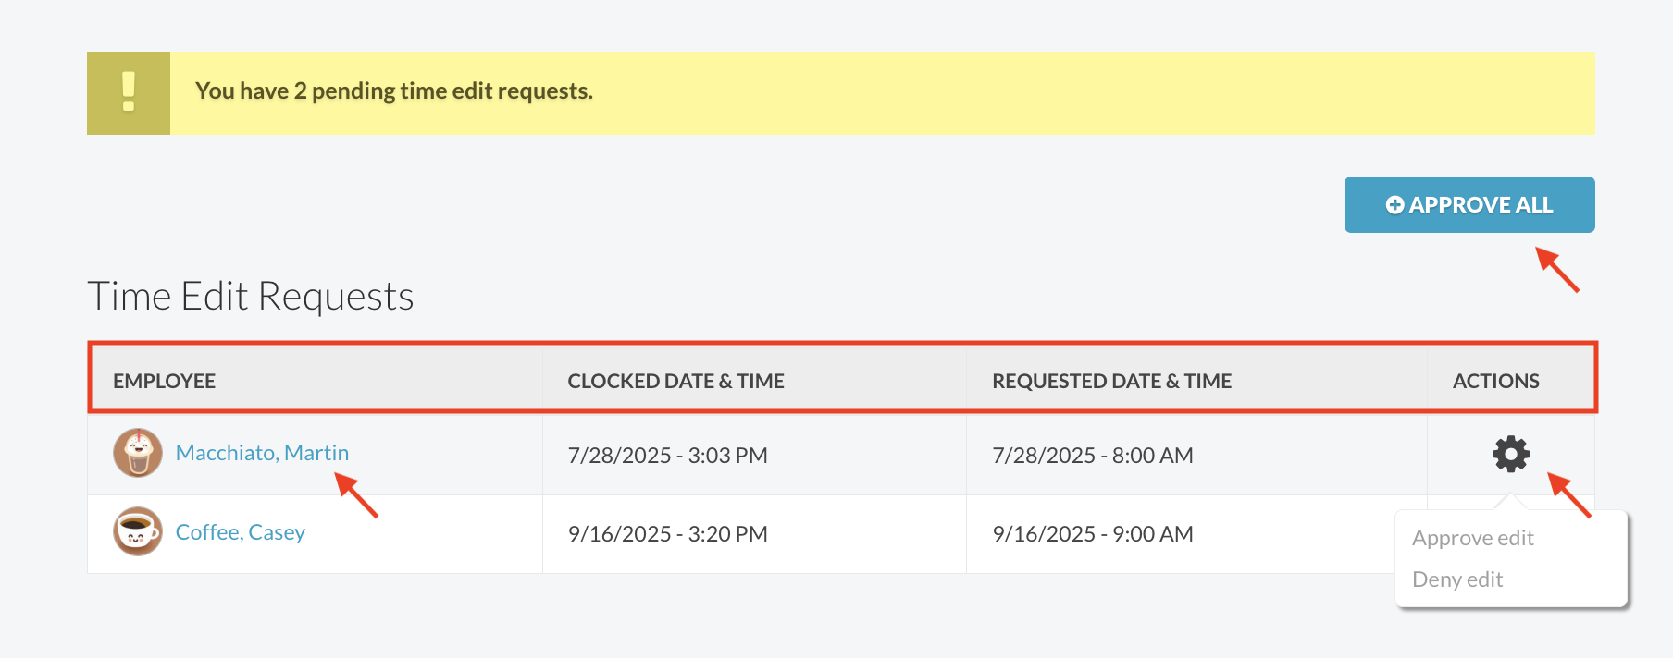Click Martin Macchiato's avatar picture
This screenshot has width=1673, height=658.
point(138,453)
